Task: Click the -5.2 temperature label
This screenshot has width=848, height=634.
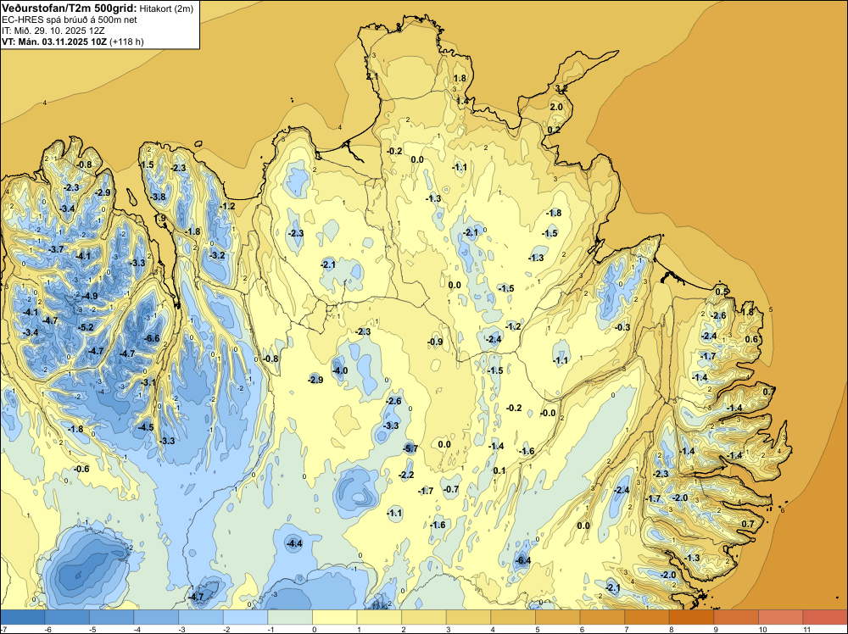Action: click(86, 327)
